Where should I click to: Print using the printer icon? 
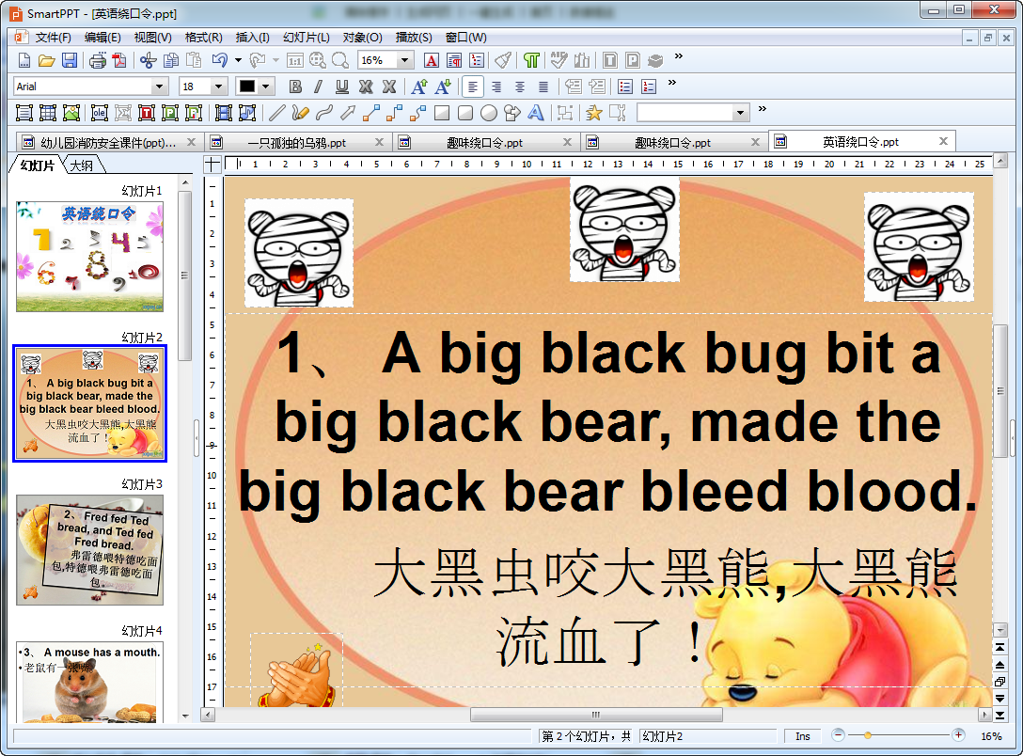[x=98, y=61]
